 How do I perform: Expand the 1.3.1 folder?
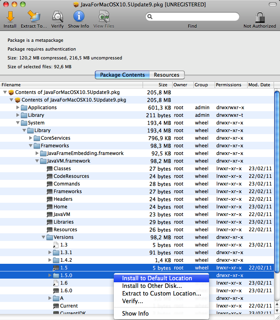click(x=50, y=253)
